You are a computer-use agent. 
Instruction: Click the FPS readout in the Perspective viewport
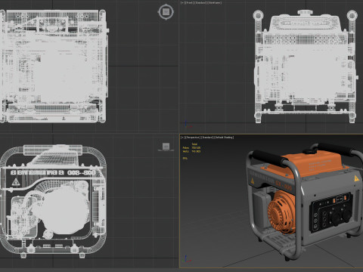coord(185,158)
